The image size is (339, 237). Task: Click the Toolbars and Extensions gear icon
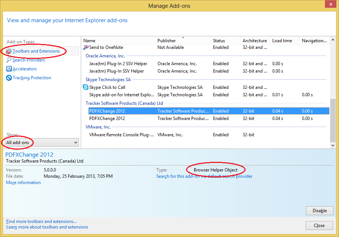[x=9, y=51]
